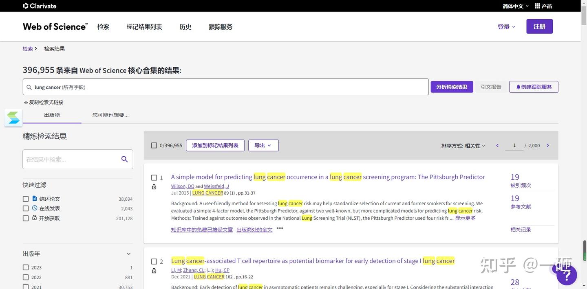Open 相关记录 link for result 1

[521, 230]
